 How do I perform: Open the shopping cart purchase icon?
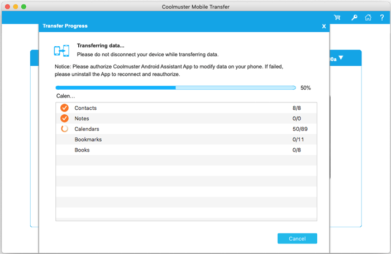point(337,17)
